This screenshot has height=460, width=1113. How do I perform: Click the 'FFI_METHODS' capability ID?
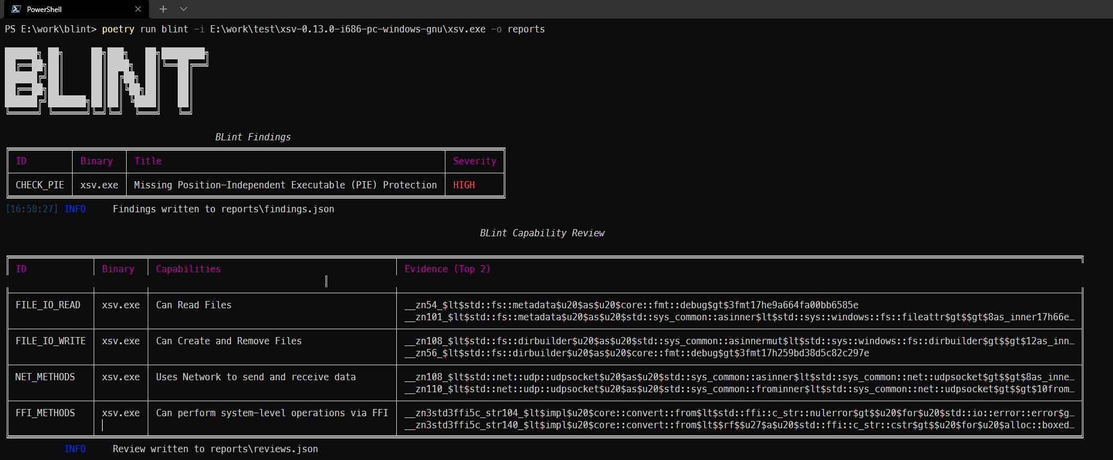(45, 413)
